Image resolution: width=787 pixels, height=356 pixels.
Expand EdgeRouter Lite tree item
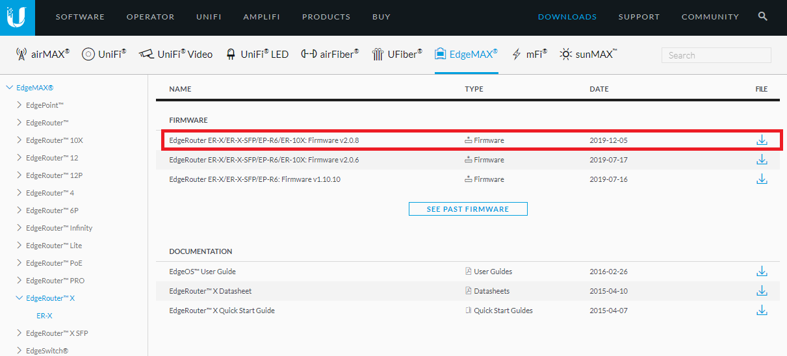[19, 246]
